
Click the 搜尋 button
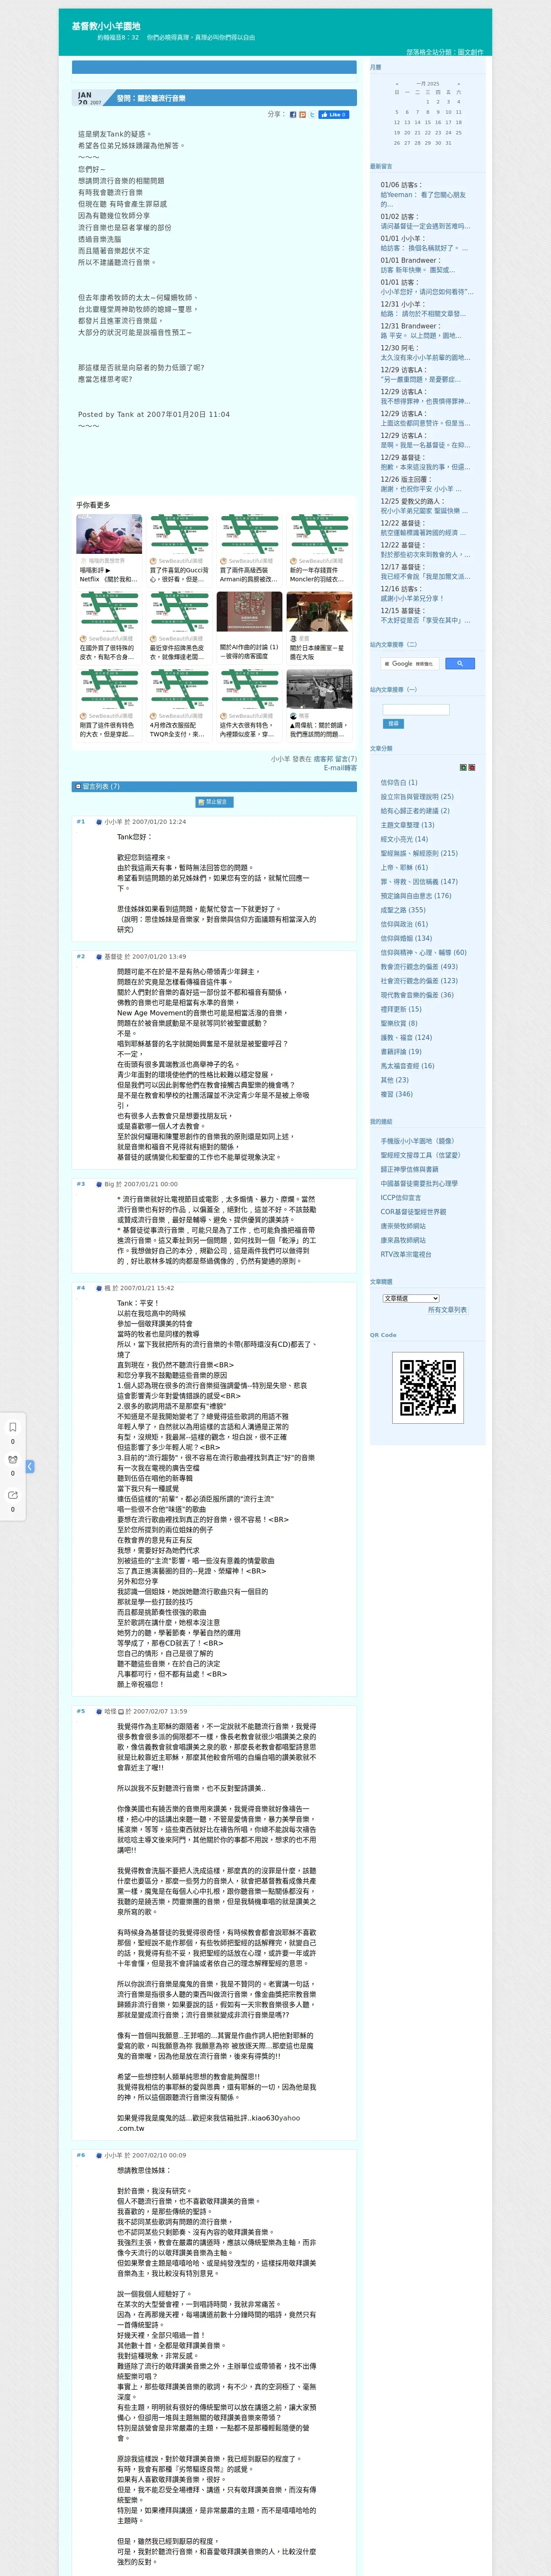click(393, 723)
